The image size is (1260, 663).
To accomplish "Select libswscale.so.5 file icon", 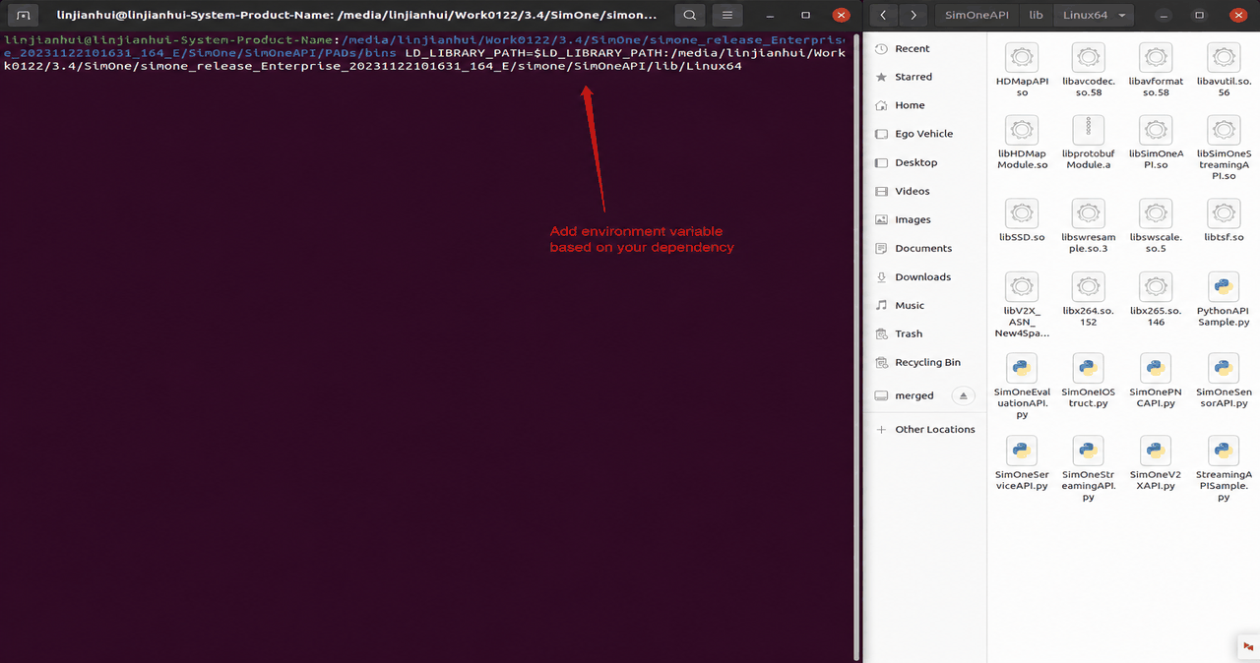I will (x=1156, y=214).
